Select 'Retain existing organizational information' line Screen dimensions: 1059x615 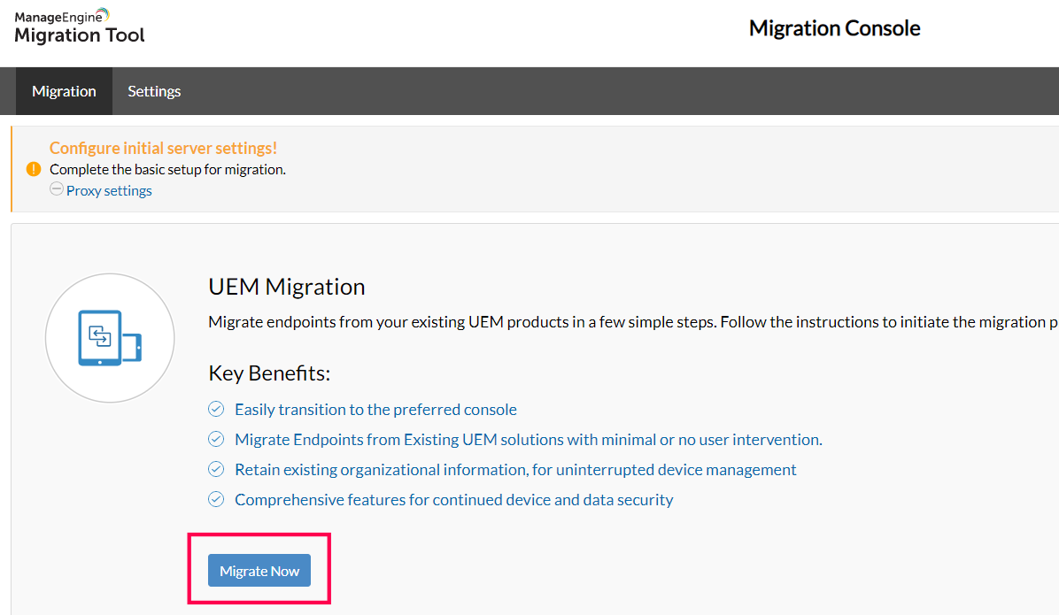point(515,469)
